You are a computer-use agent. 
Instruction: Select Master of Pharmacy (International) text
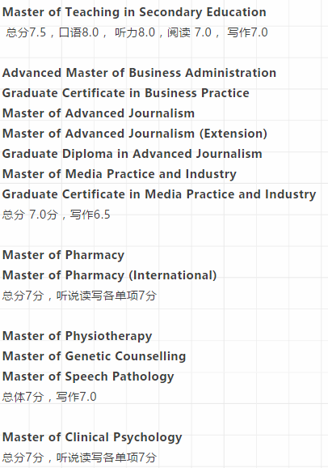pos(109,275)
